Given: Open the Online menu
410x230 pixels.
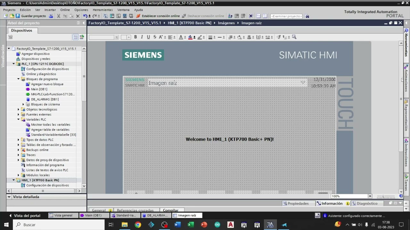Looking at the screenshot, I should [x=65, y=10].
